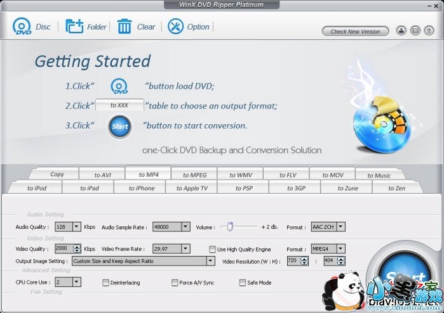Clear the list with the trash icon
444x313 pixels.
(x=124, y=27)
